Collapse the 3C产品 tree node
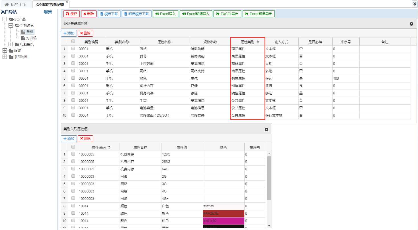This screenshot has width=418, height=230. (x=5, y=19)
